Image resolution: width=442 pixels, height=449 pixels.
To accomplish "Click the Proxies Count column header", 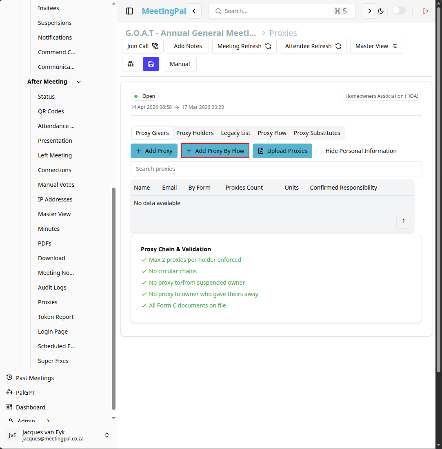I will [x=244, y=188].
